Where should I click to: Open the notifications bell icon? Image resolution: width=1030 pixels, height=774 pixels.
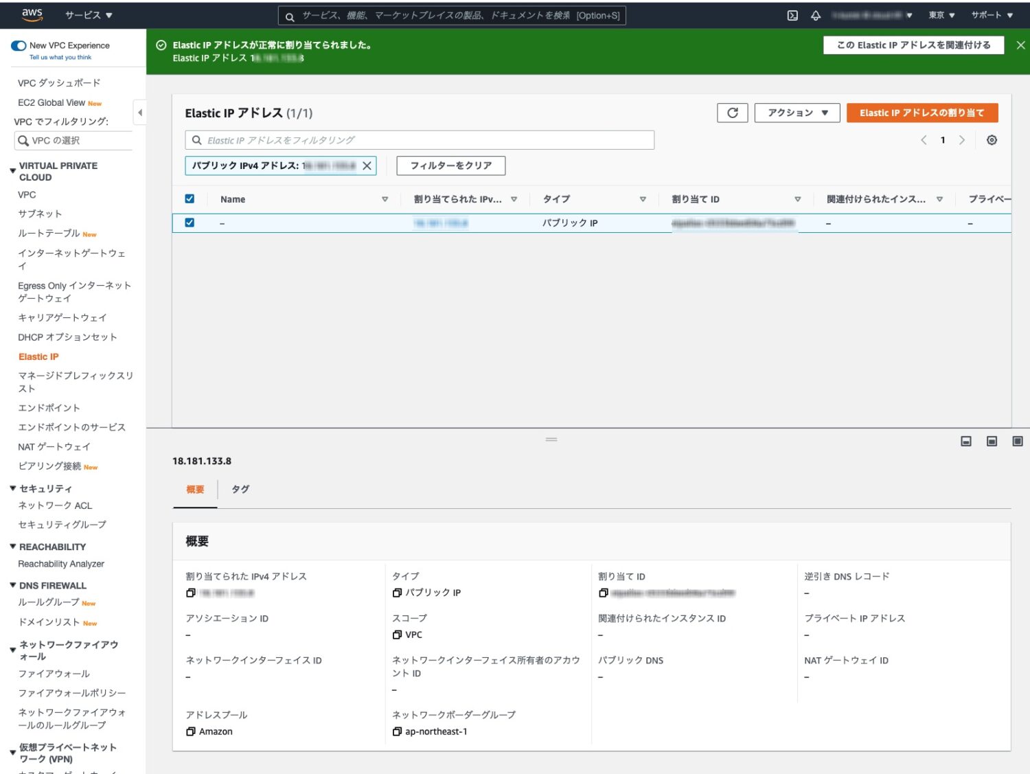point(816,15)
